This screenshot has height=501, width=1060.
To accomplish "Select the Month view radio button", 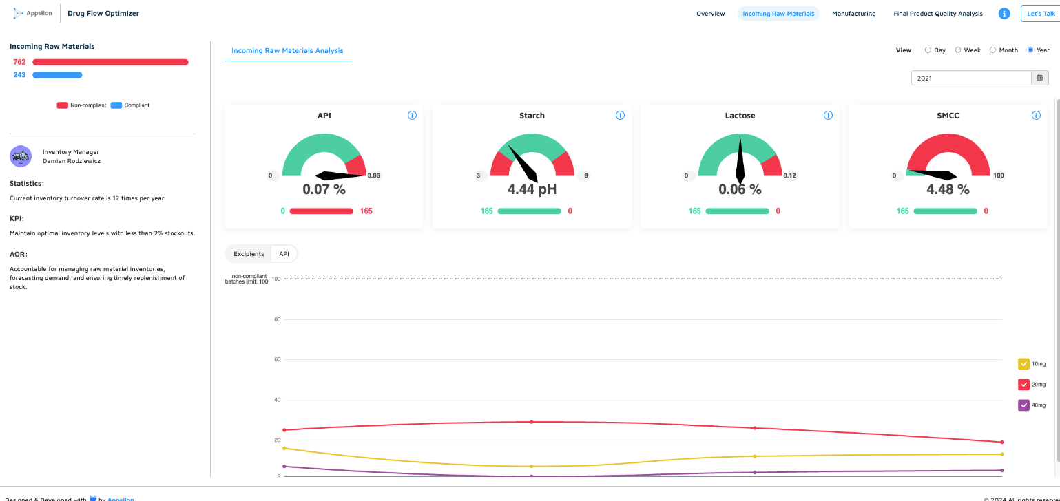I will click(993, 50).
